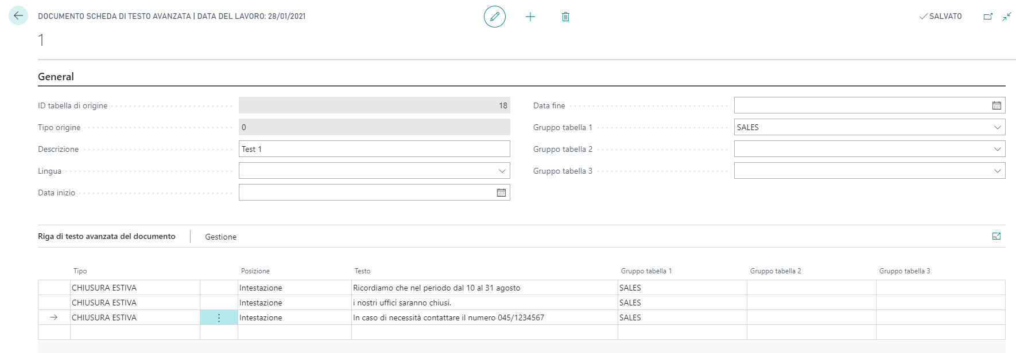Viewport: 1016px width, 353px height.
Task: Open the Data inizio calendar picker
Action: point(501,193)
